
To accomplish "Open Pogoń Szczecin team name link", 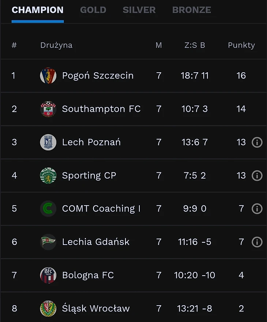I will [x=98, y=76].
